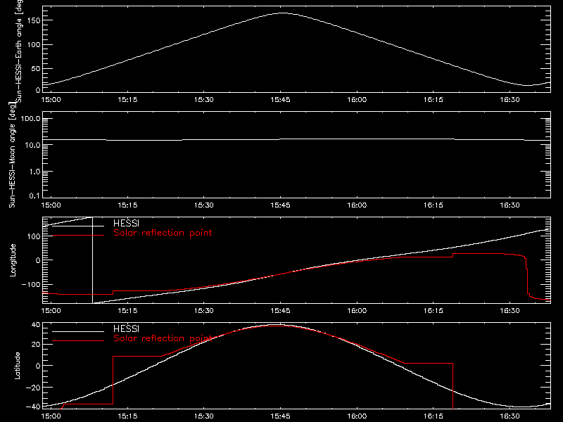This screenshot has height=422, width=563.
Task: Click the Sun-HESSI-Earth angle axis title
Action: (x=19, y=50)
